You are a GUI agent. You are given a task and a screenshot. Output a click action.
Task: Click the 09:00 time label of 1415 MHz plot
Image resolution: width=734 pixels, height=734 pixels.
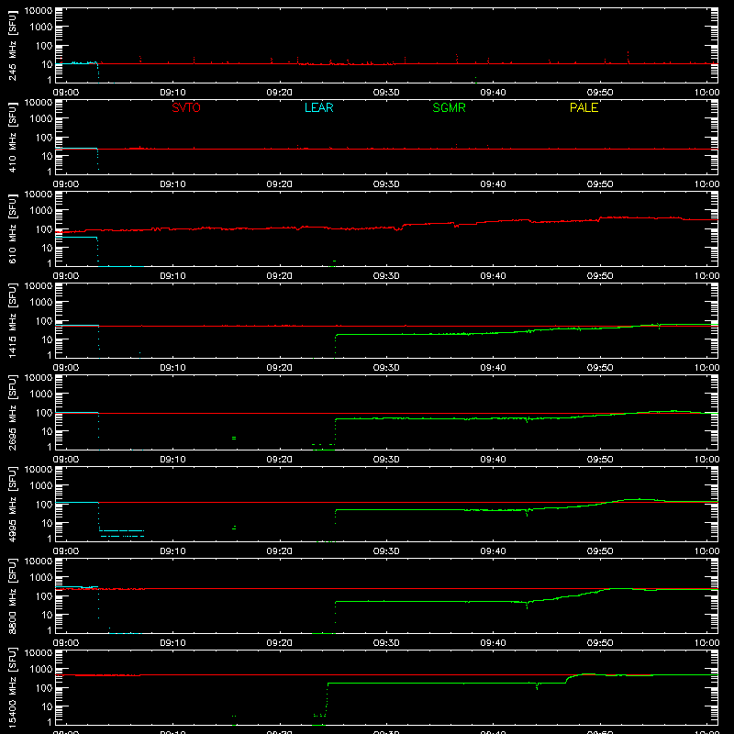66,368
